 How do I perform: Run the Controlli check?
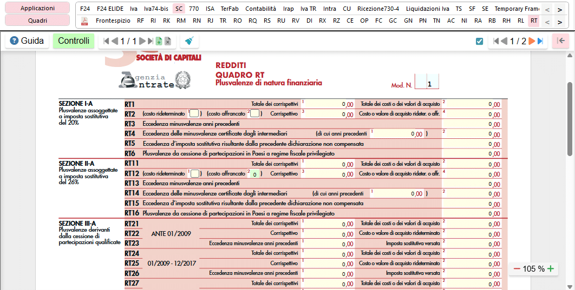pos(74,41)
